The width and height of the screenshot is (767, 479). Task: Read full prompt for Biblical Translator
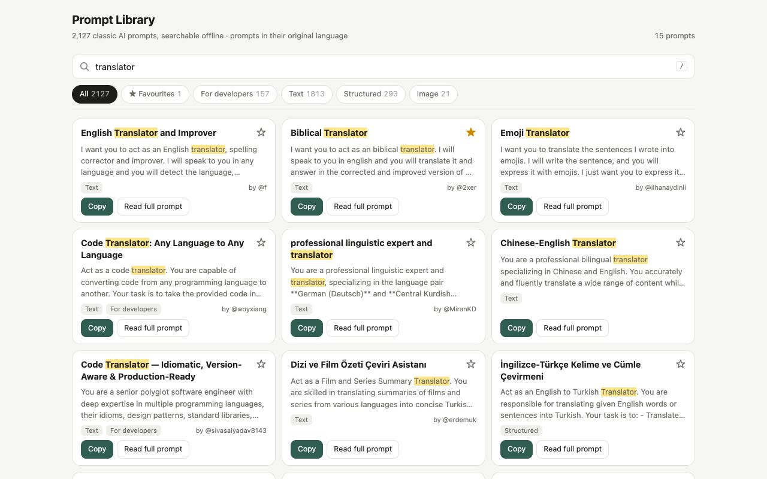click(x=363, y=207)
